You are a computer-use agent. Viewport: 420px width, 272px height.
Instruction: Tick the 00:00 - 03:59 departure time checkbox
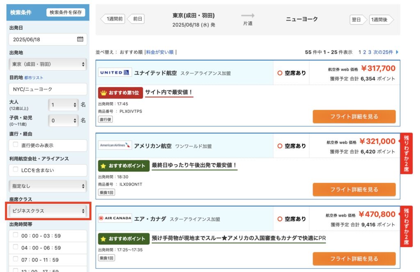[16, 235]
